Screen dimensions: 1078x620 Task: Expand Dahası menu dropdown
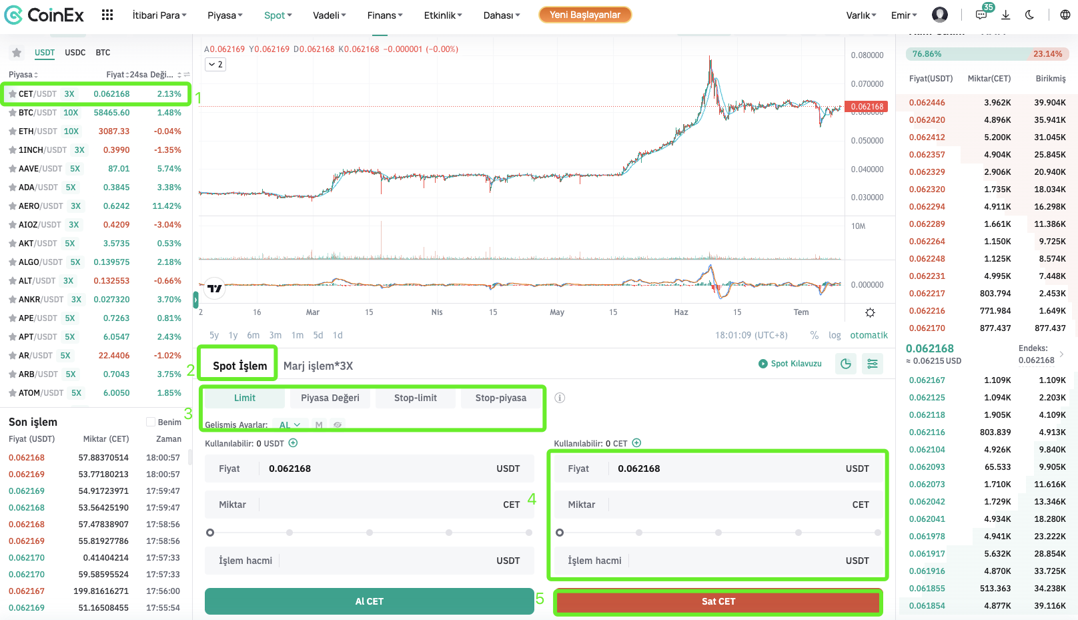(x=502, y=15)
